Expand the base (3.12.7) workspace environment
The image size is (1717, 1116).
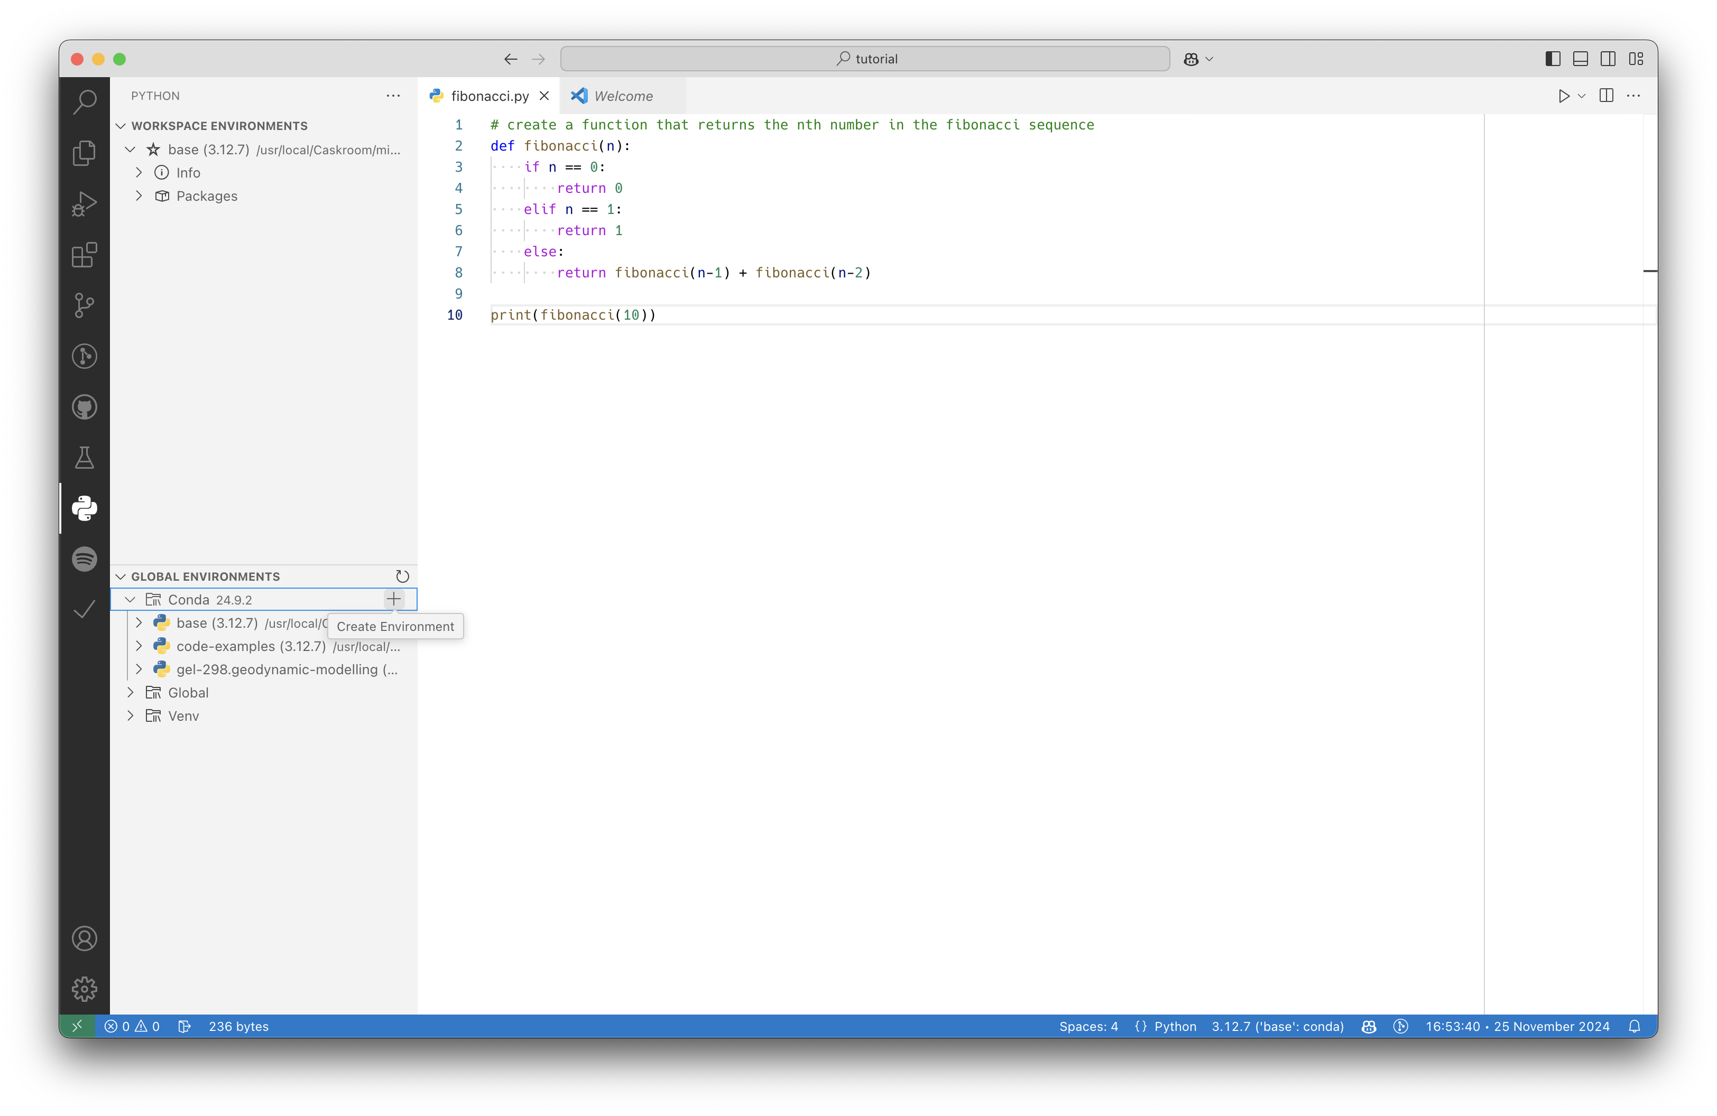click(130, 149)
